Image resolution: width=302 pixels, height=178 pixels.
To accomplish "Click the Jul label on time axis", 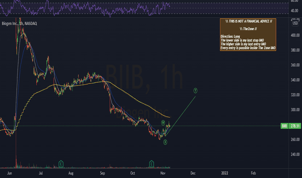I will coord(41,173).
